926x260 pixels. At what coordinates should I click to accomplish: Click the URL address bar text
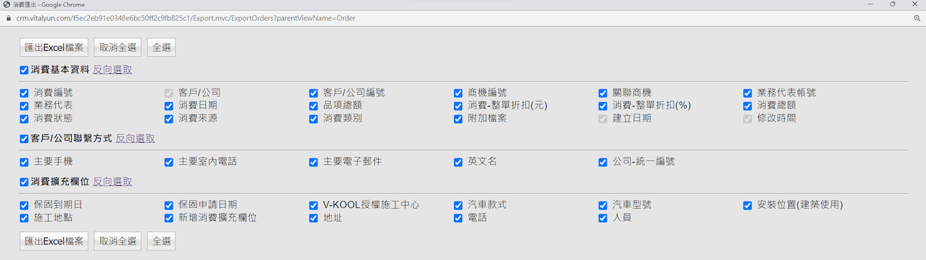pos(186,18)
